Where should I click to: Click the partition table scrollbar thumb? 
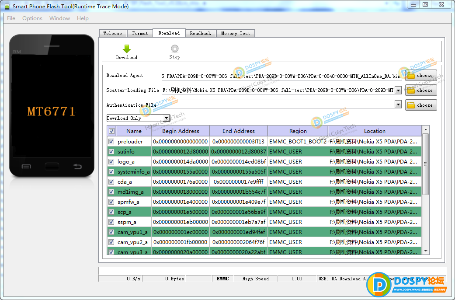click(x=425, y=164)
